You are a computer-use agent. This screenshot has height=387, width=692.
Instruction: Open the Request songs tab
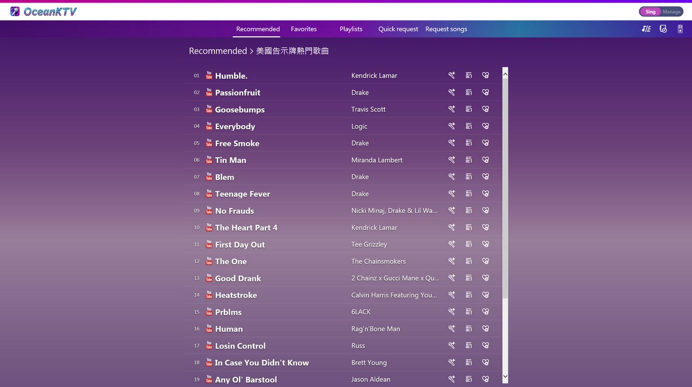tap(446, 29)
